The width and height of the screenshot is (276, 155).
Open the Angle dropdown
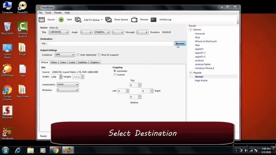tap(86, 32)
